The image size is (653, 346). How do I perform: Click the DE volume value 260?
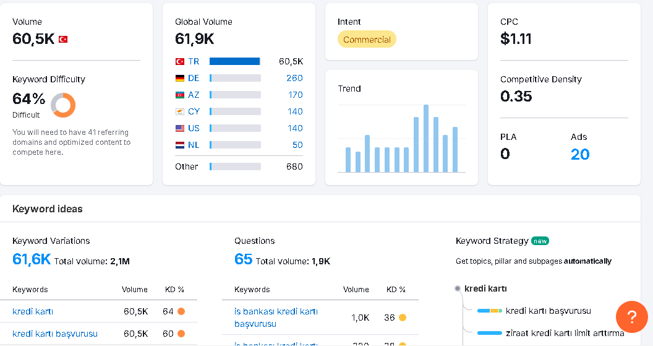click(294, 79)
